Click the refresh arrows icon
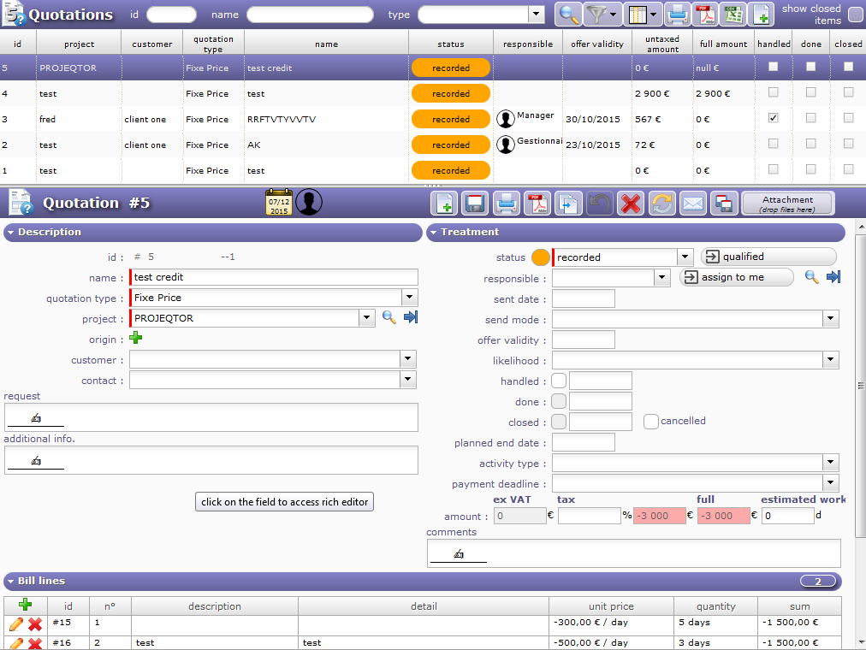Screen dimensions: 866x650 click(661, 204)
